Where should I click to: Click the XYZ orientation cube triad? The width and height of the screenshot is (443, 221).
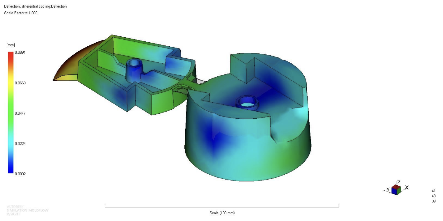pos(396,190)
